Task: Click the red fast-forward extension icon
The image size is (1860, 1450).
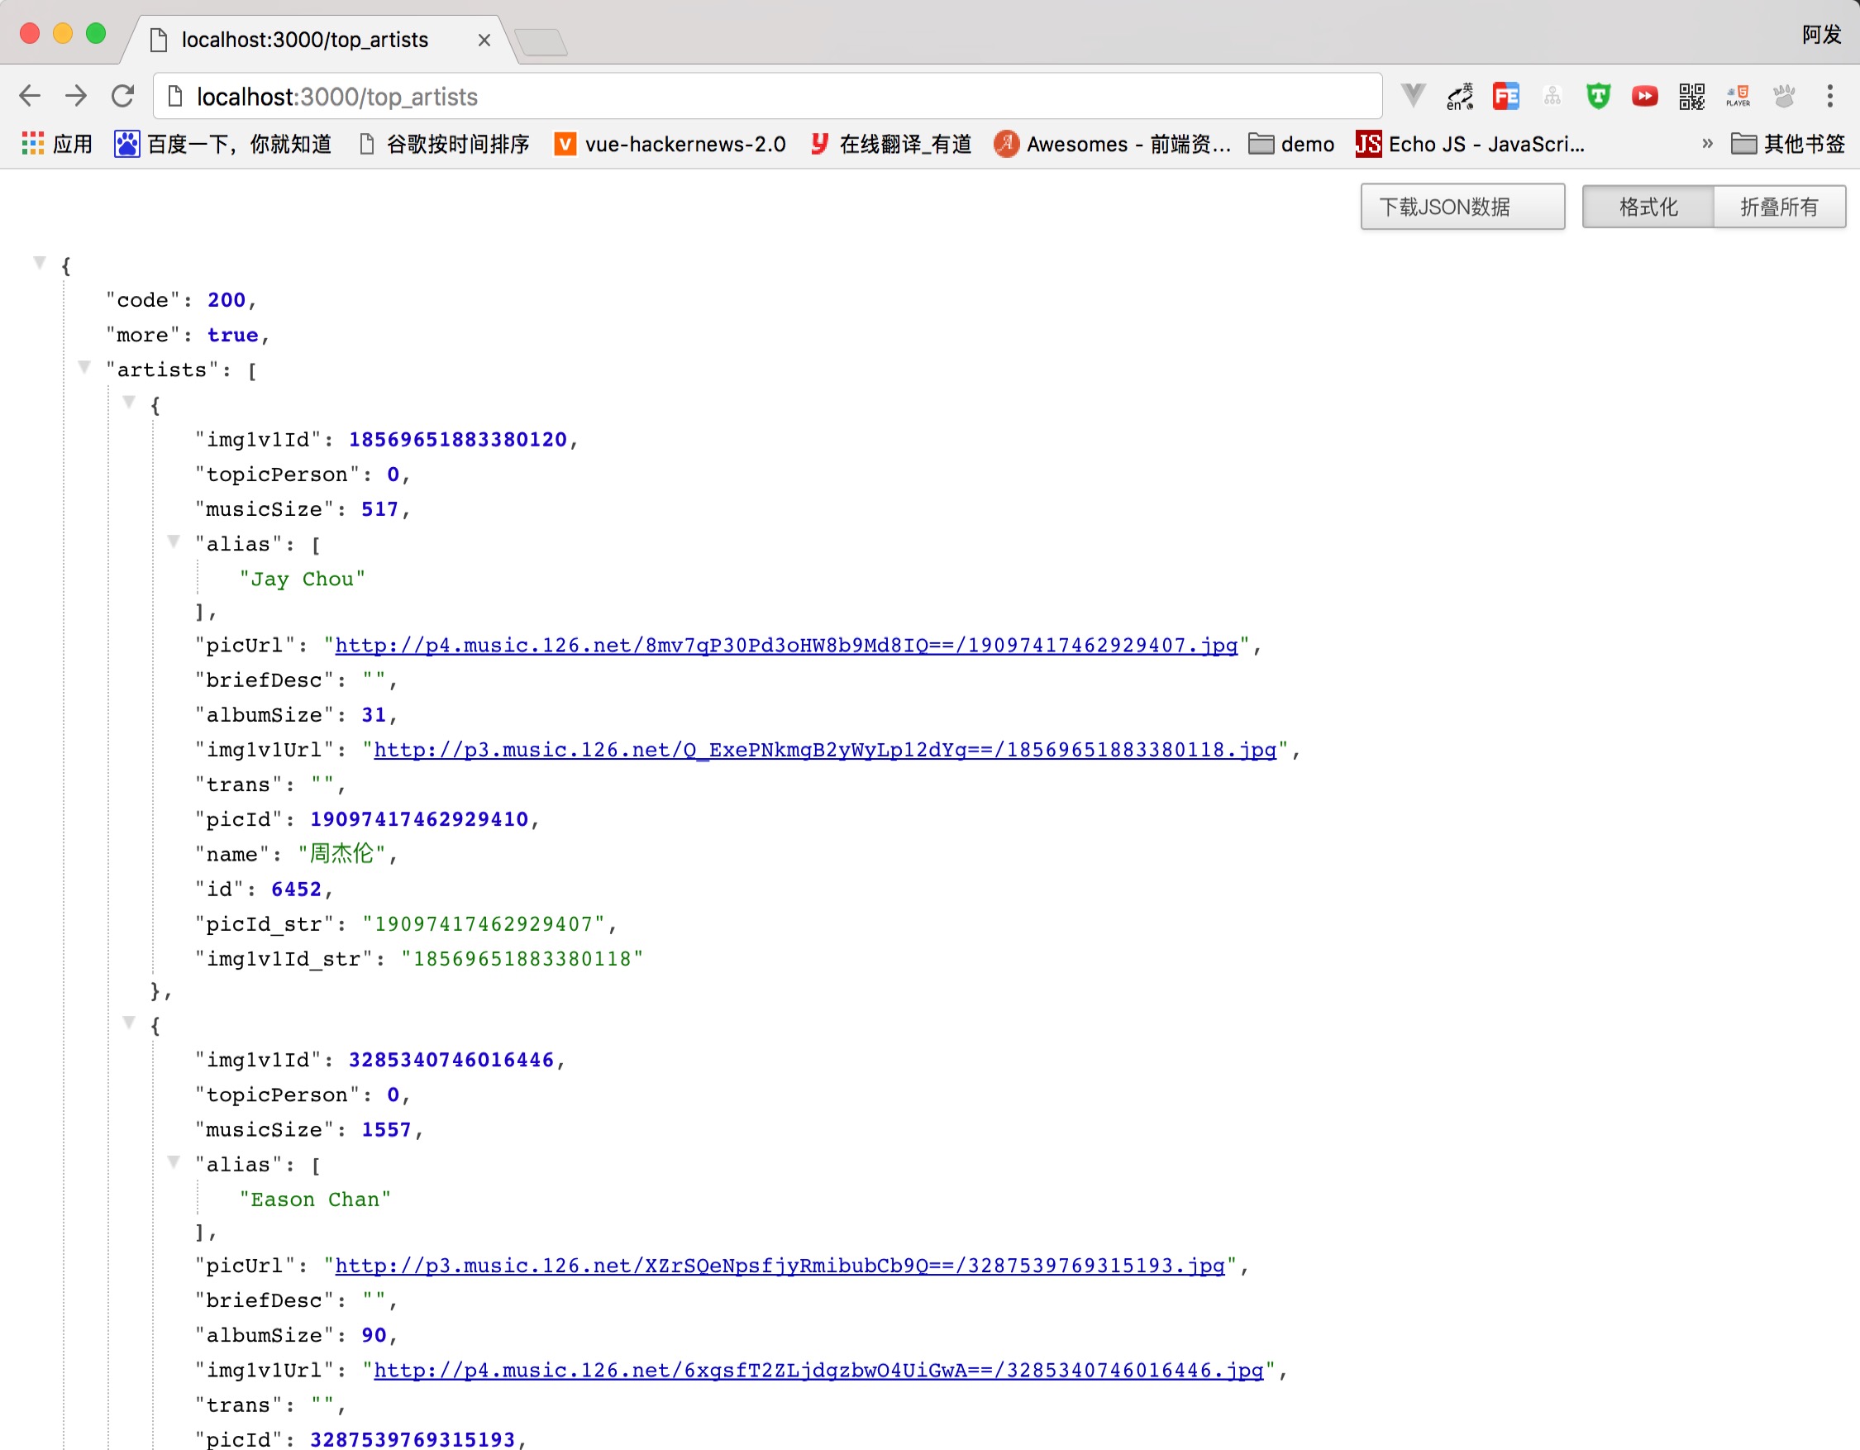Action: 1644,96
